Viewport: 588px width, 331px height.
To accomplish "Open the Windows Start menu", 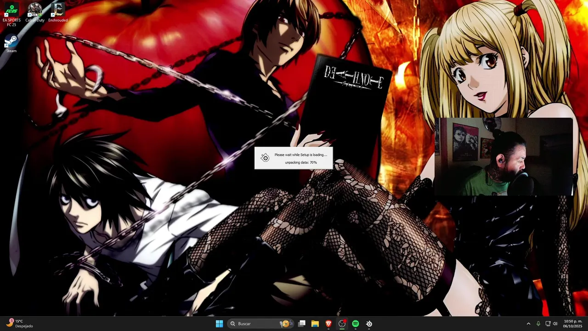I will click(x=219, y=324).
